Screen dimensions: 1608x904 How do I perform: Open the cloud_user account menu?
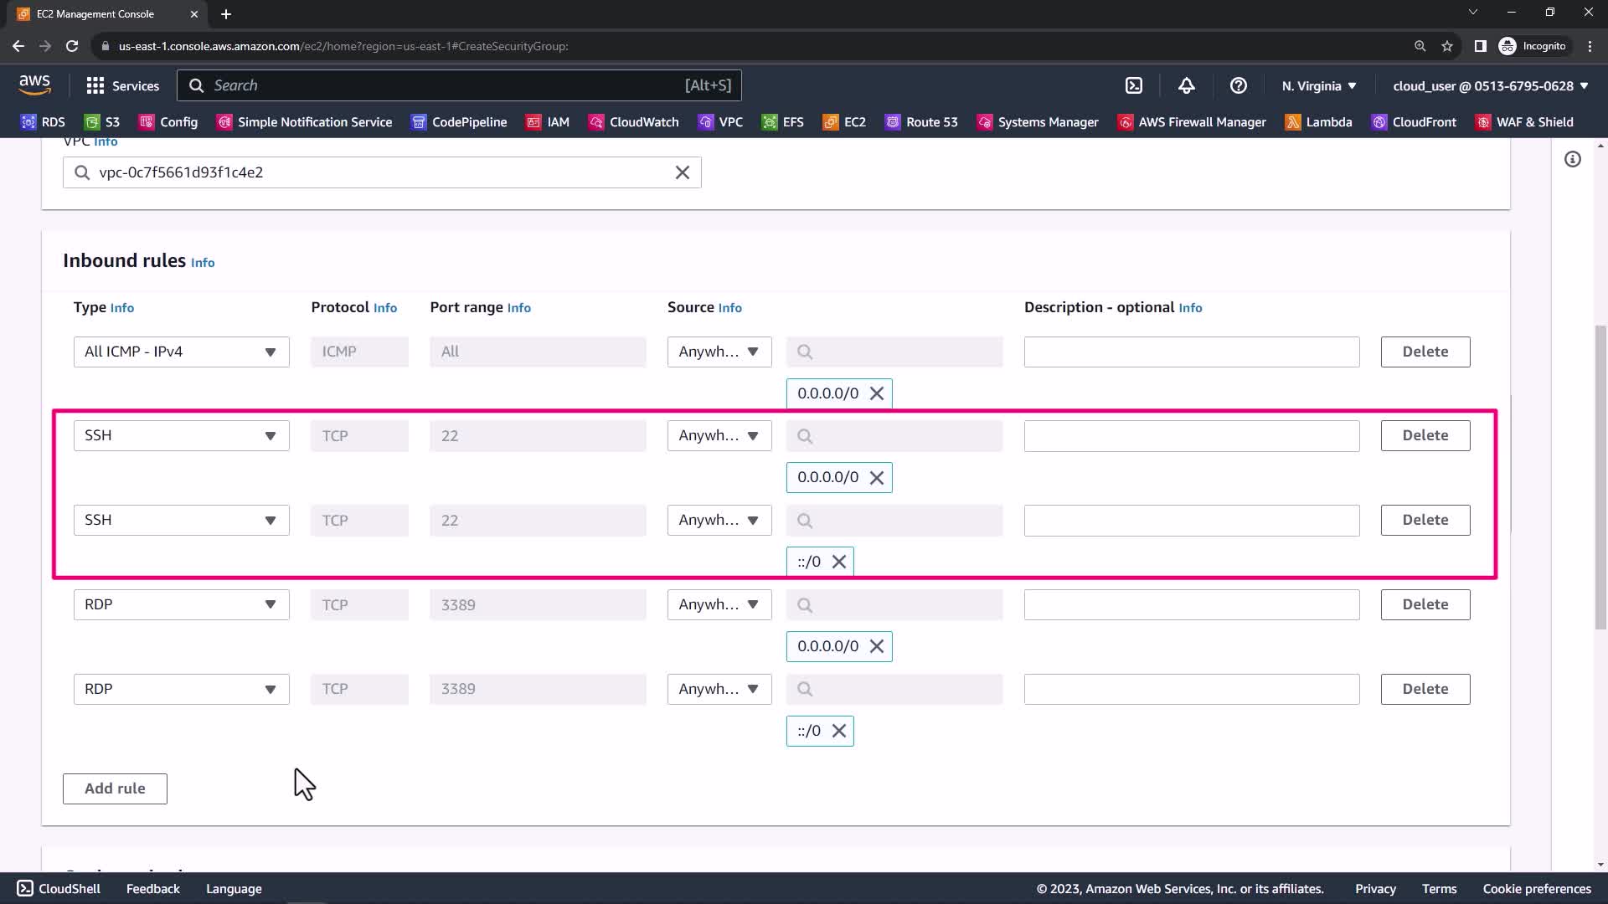point(1490,85)
